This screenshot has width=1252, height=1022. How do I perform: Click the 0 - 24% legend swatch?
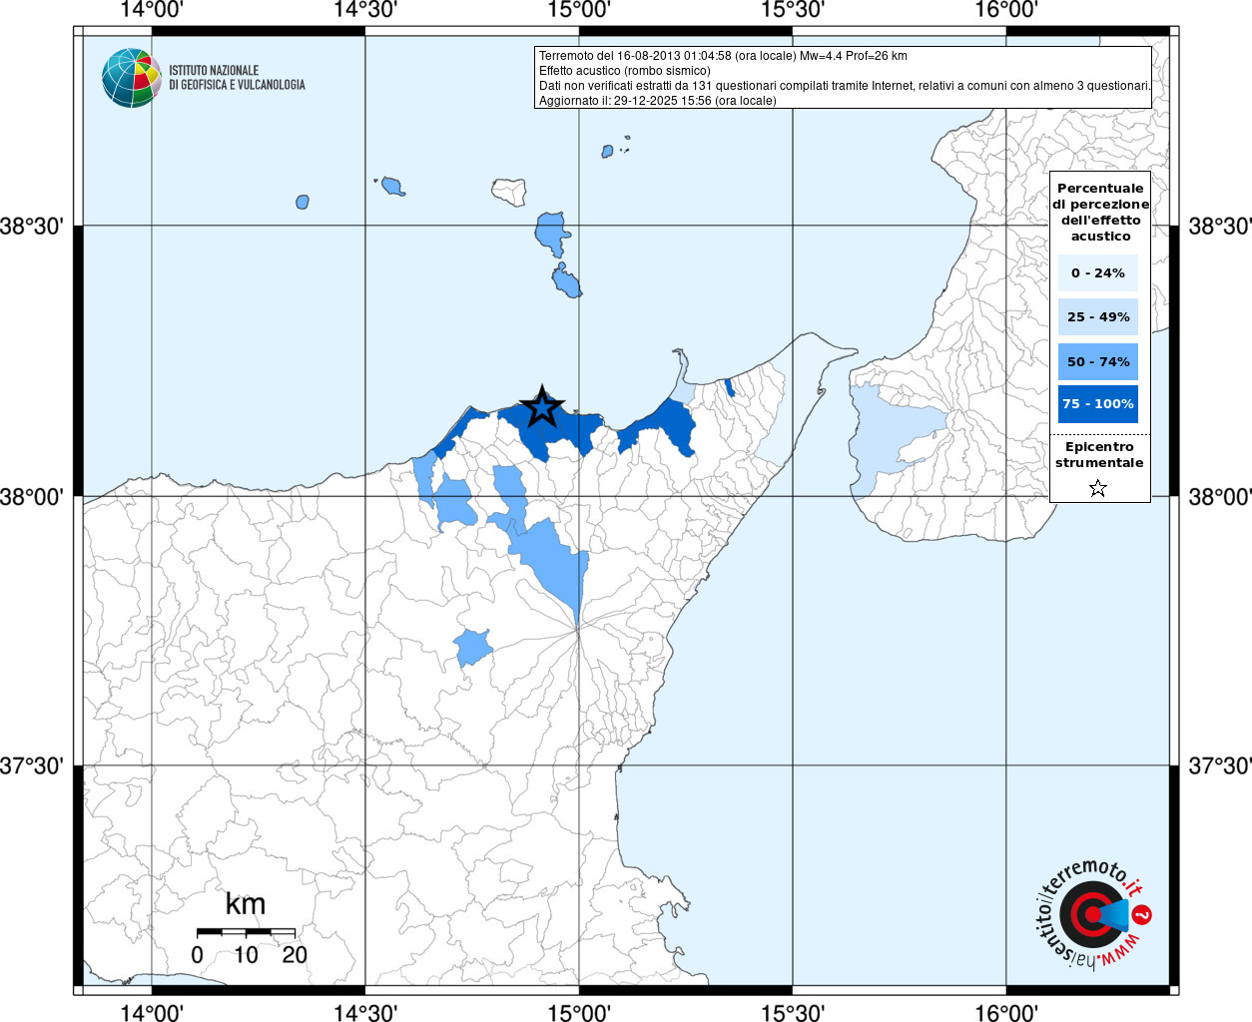pos(1097,272)
